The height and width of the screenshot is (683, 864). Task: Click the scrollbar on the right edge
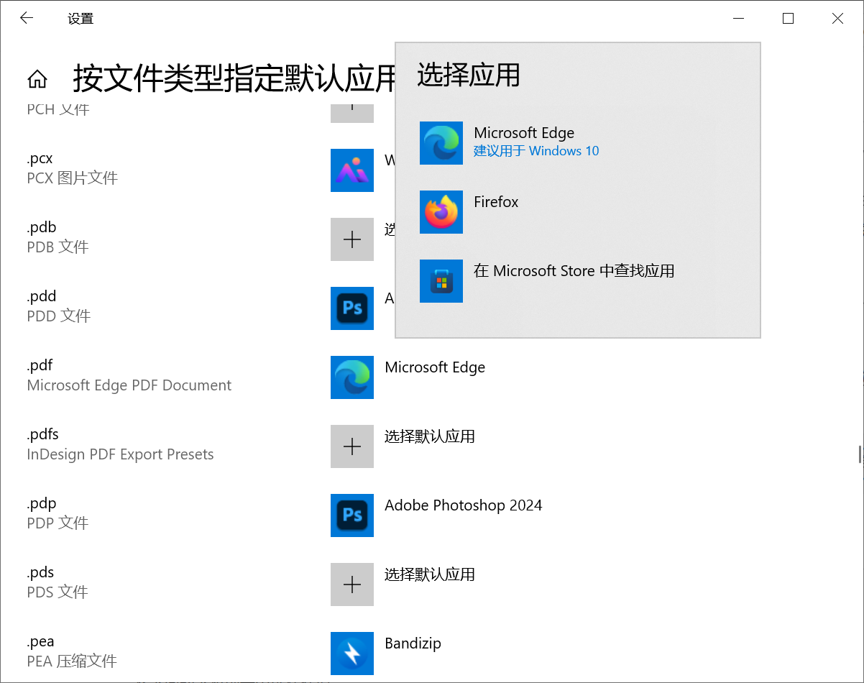860,453
